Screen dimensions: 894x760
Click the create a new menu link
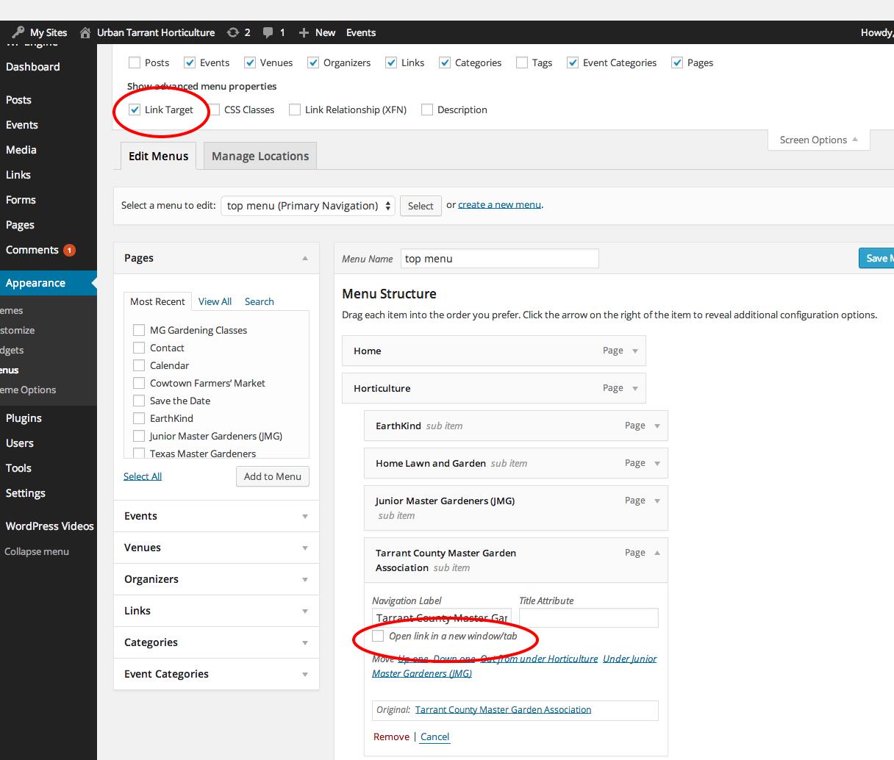coord(499,204)
